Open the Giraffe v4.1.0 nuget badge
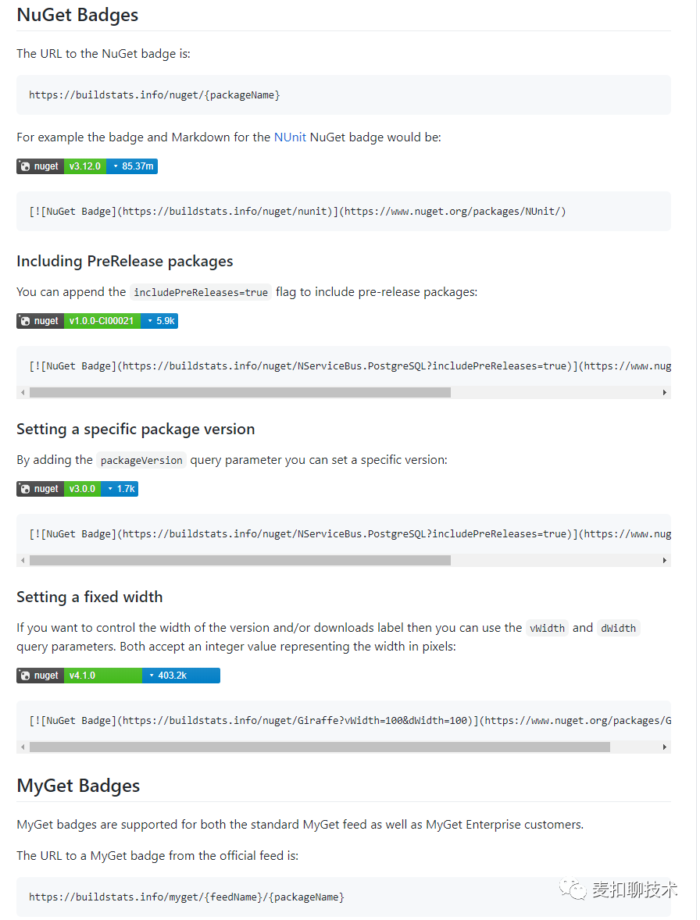Image resolution: width=700 pixels, height=920 pixels. [x=118, y=676]
